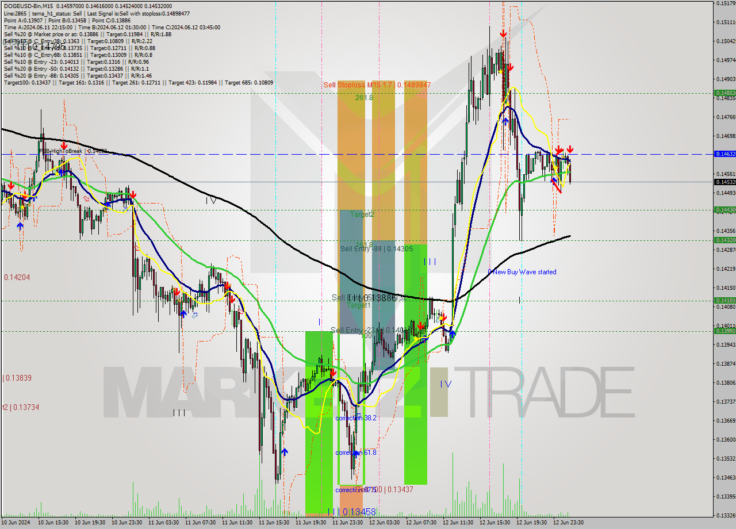
Task: Click the 'correction 38.2' label
Action: 356,418
